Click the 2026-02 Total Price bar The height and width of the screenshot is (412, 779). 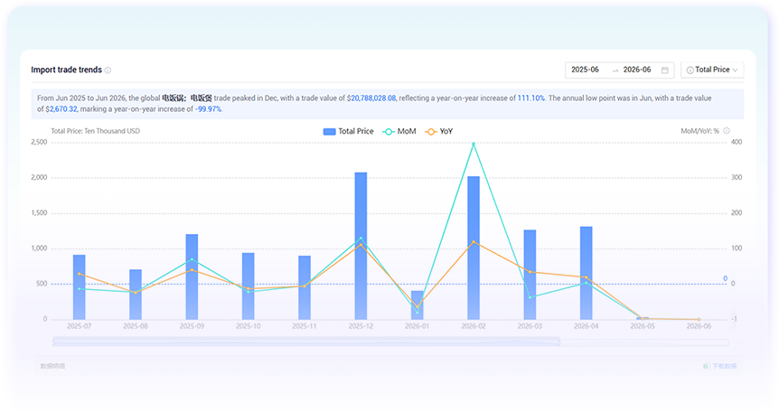click(474, 248)
